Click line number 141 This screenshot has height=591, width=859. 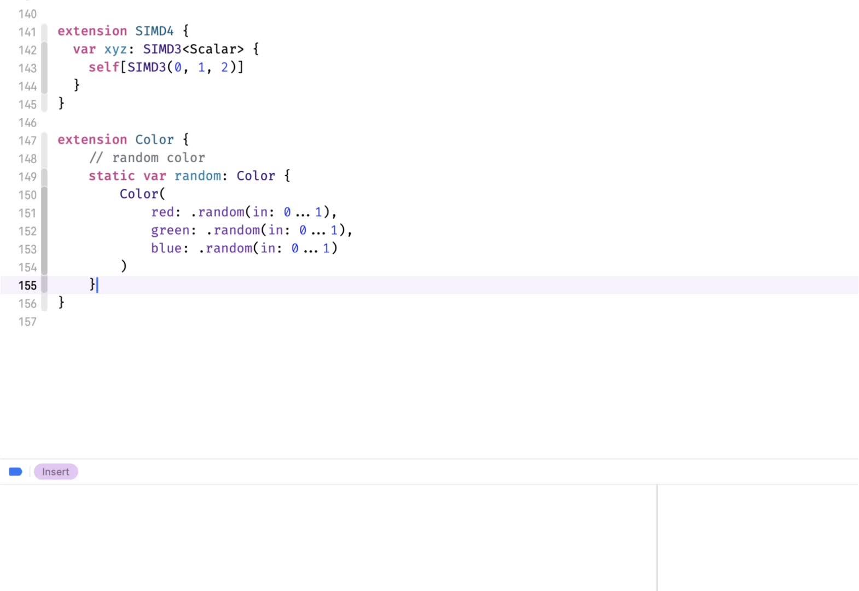(x=27, y=32)
